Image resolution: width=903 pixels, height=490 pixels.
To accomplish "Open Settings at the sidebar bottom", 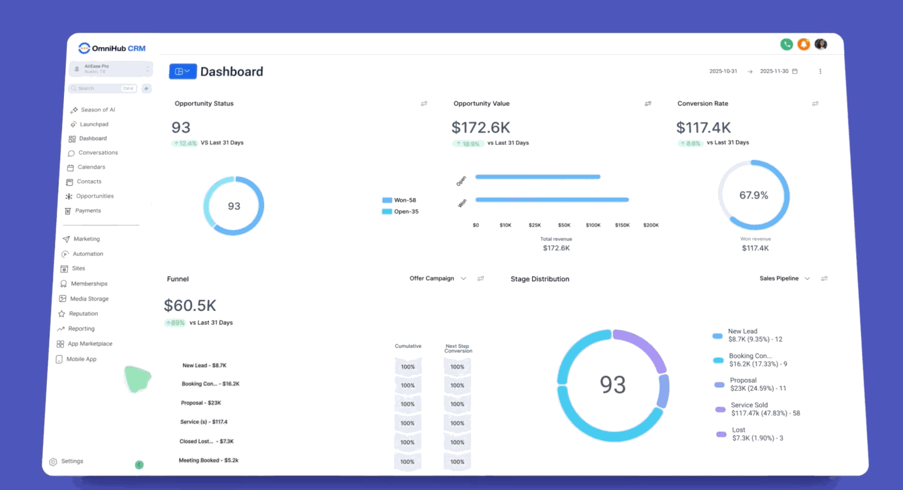I will tap(72, 461).
